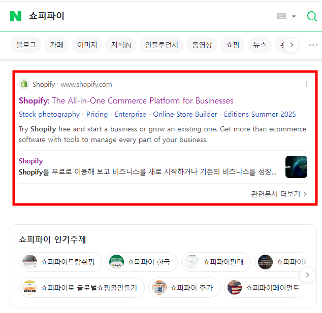
Task: Select the 쇼피파이페이먼트 topic chip
Action: coord(265,288)
